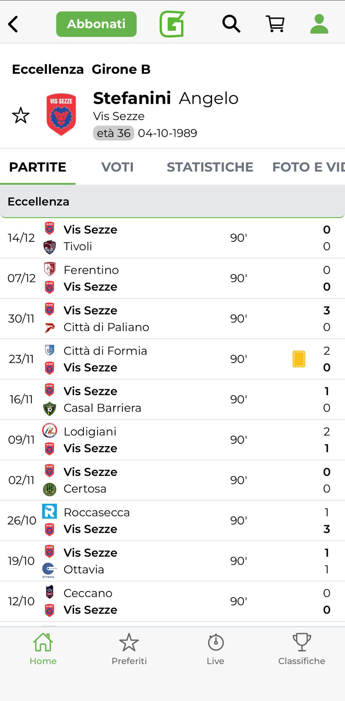Collapse the Eccellenza matches section
345x701 pixels.
pyautogui.click(x=172, y=201)
